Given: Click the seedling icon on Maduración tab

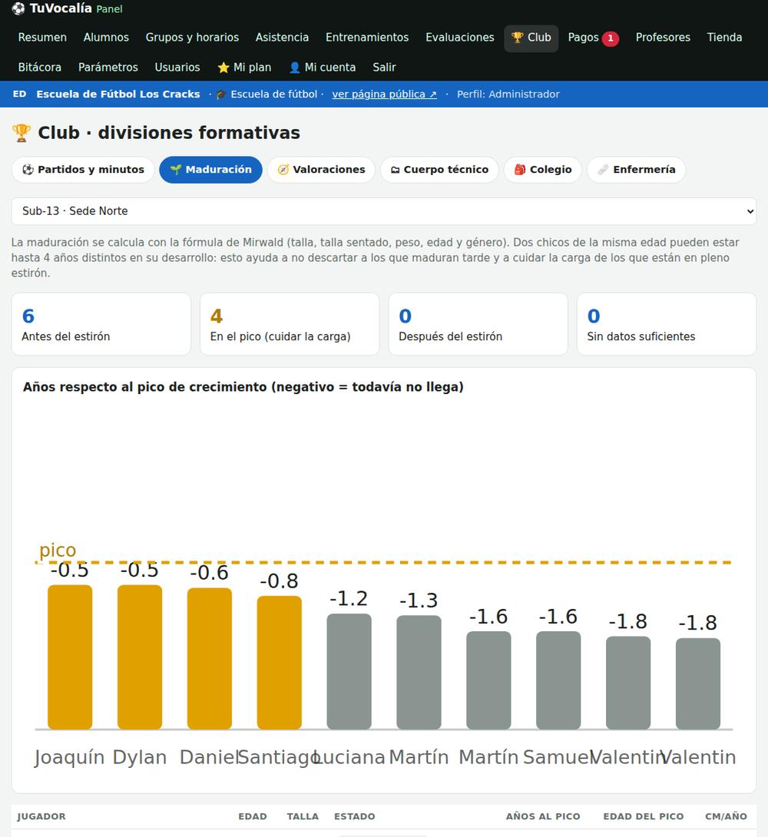Looking at the screenshot, I should (176, 170).
